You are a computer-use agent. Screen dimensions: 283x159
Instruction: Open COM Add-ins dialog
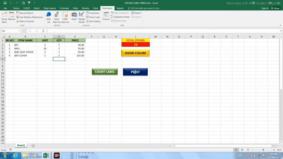(x=65, y=18)
